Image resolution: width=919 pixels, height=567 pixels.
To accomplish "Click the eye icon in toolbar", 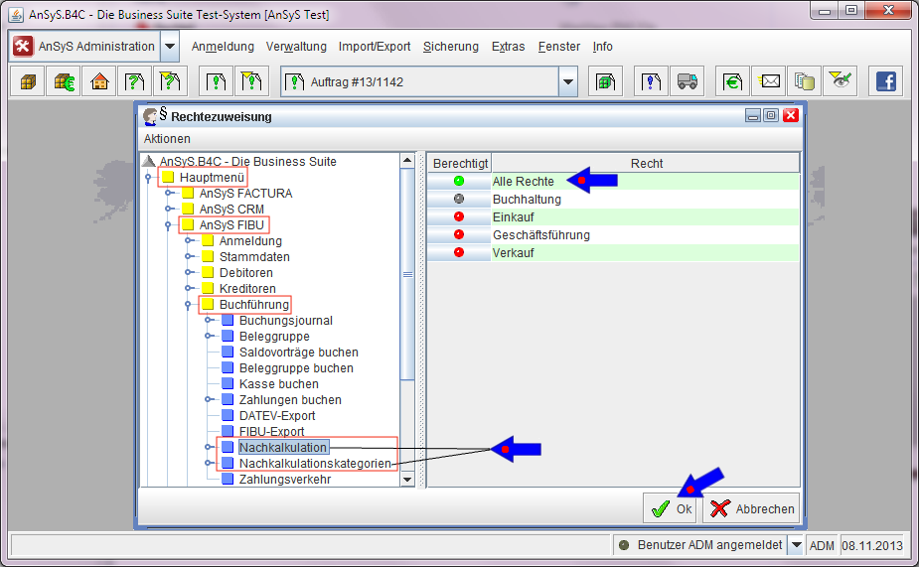I will [841, 82].
